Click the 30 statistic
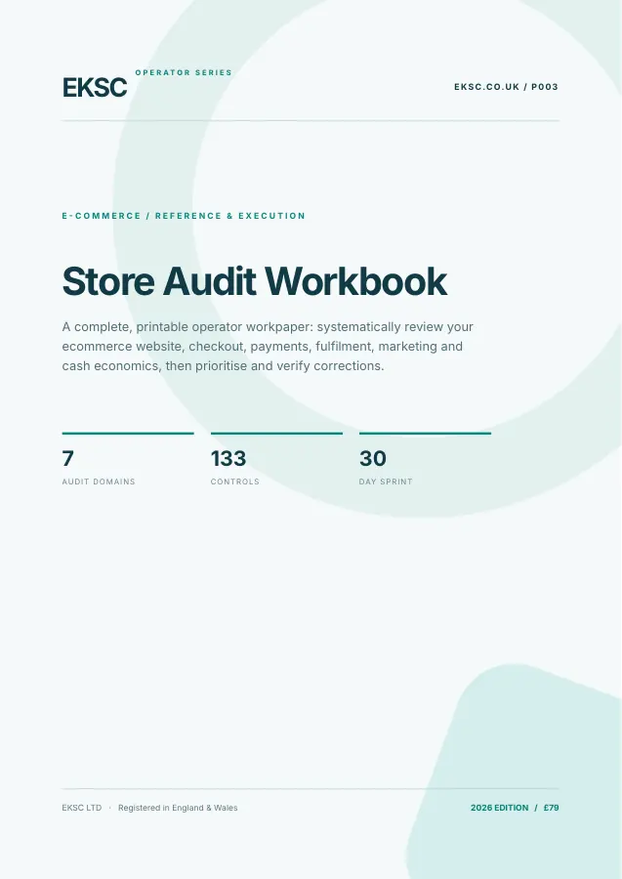 pyautogui.click(x=373, y=458)
